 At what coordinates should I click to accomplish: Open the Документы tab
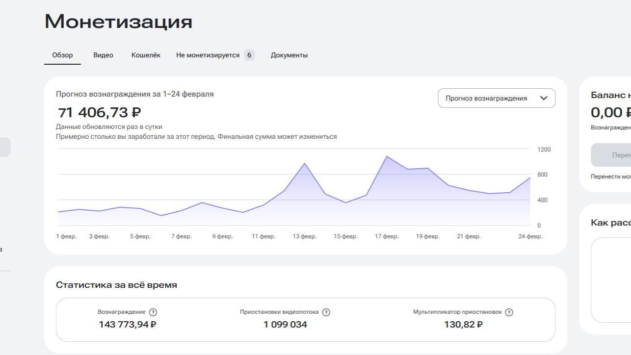(289, 55)
